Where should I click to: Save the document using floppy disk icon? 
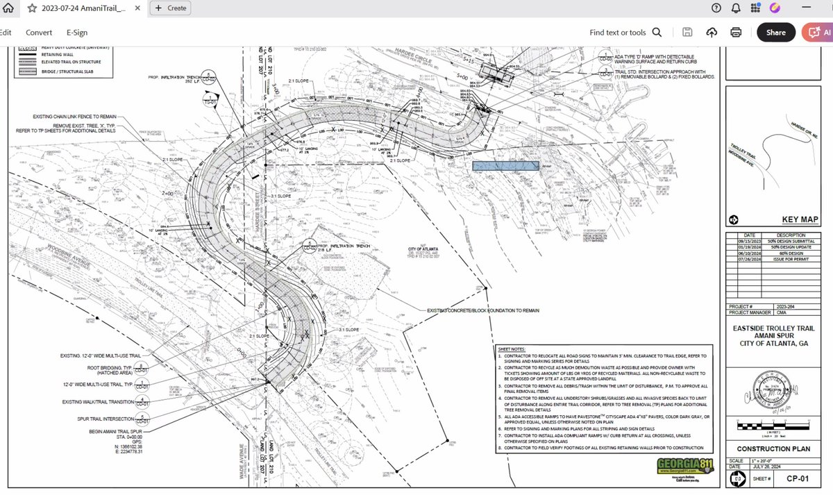click(687, 33)
